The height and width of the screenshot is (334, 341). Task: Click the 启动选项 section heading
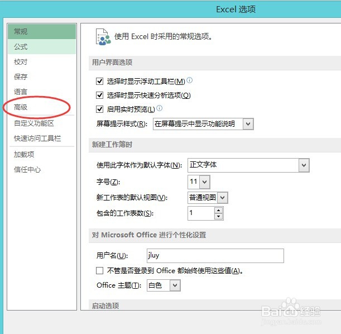[x=105, y=306]
